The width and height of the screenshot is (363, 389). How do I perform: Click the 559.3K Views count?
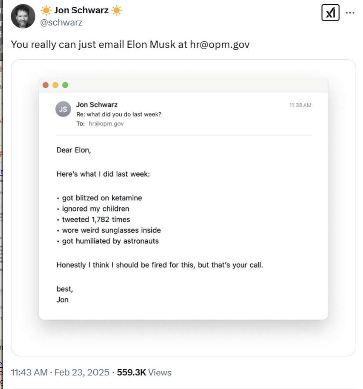144,372
